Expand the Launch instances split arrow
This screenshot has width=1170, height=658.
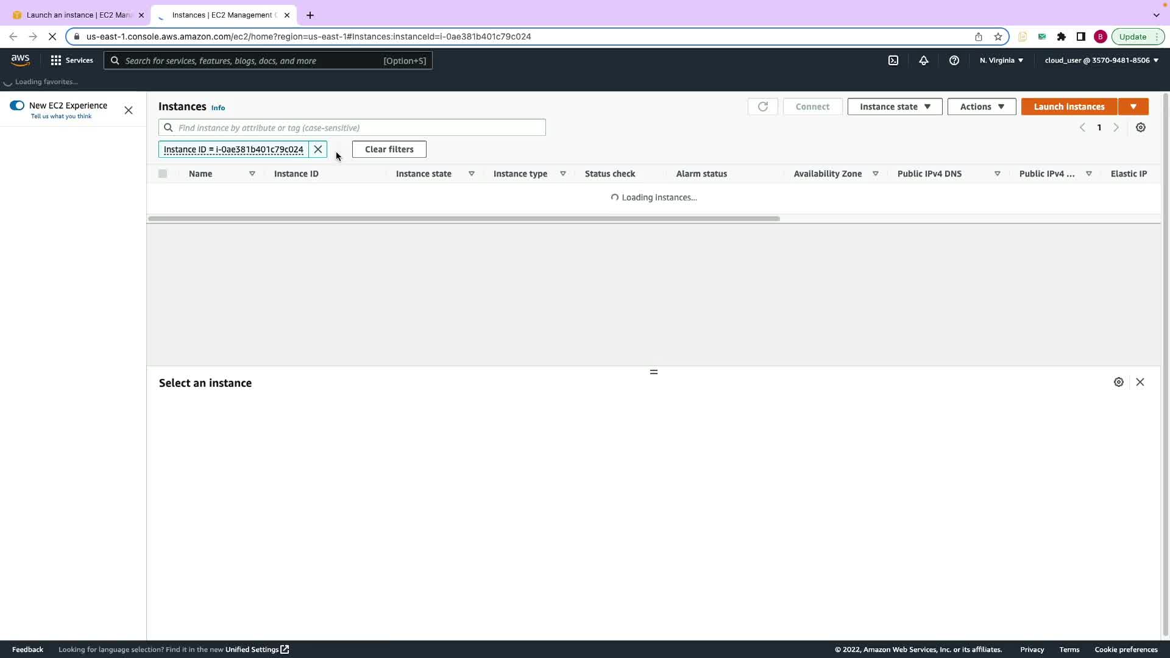click(x=1133, y=107)
